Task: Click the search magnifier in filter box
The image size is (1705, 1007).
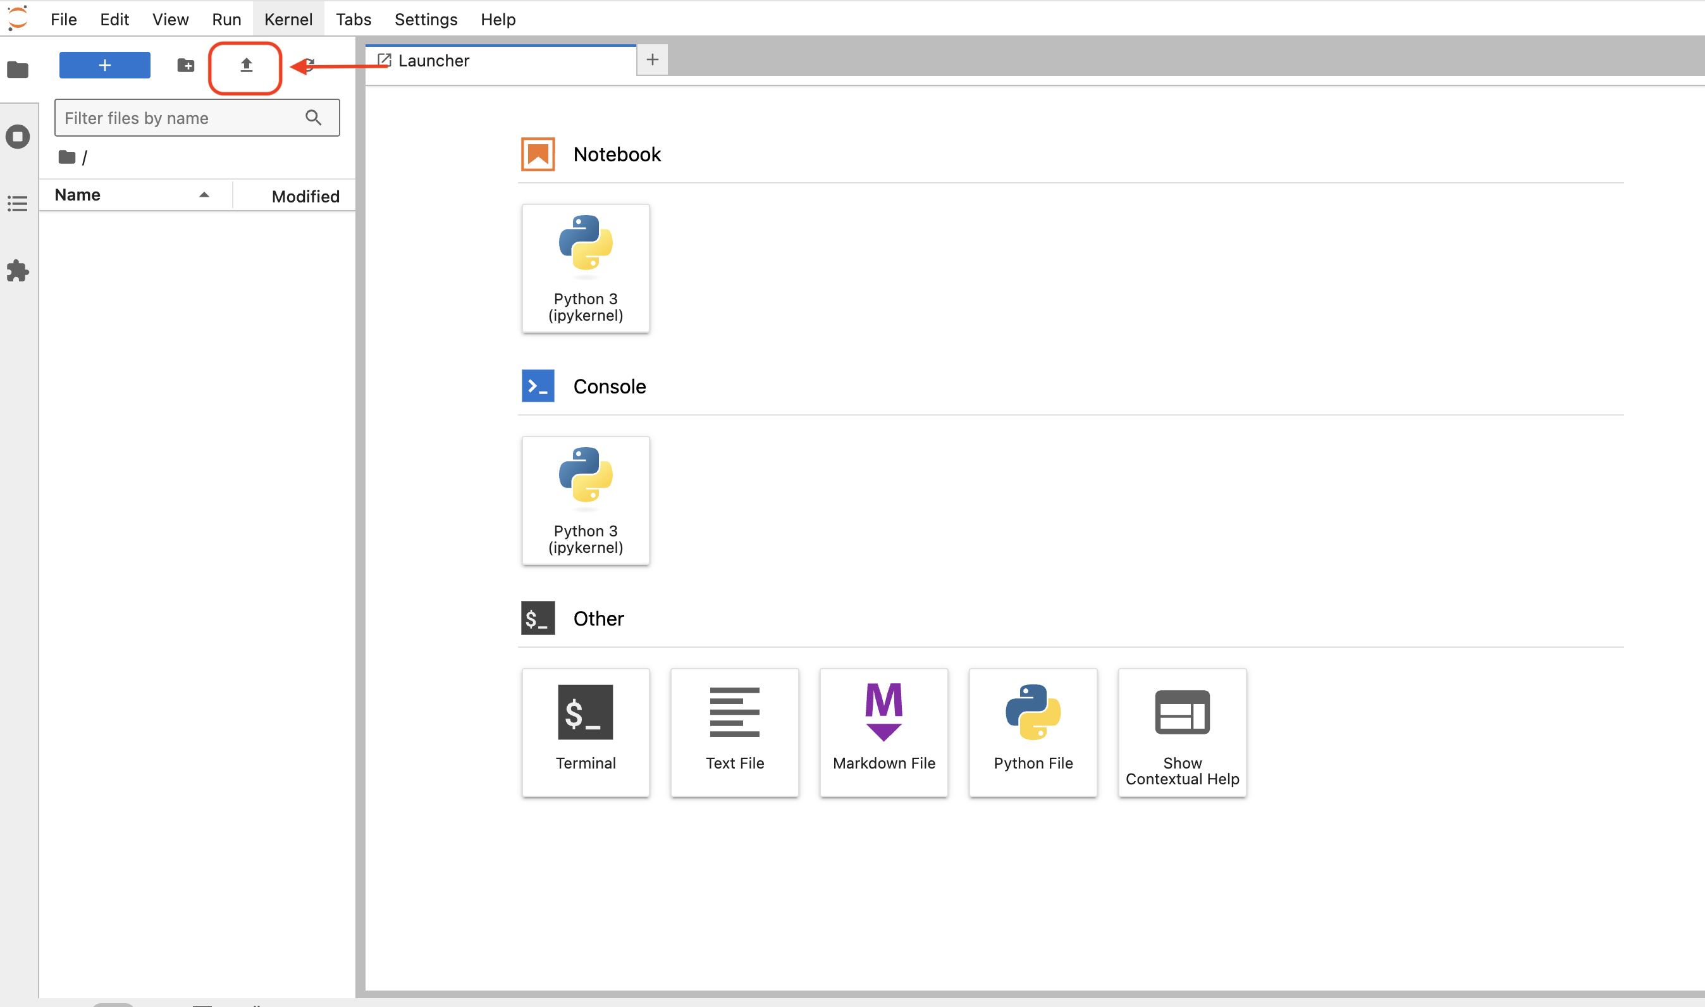Action: [313, 118]
